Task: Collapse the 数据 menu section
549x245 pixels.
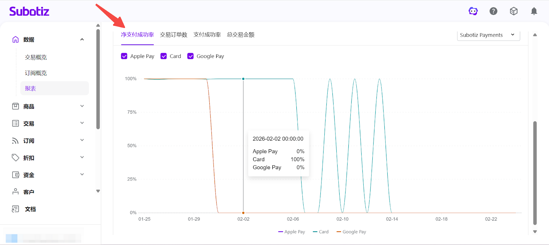Action: click(x=82, y=39)
